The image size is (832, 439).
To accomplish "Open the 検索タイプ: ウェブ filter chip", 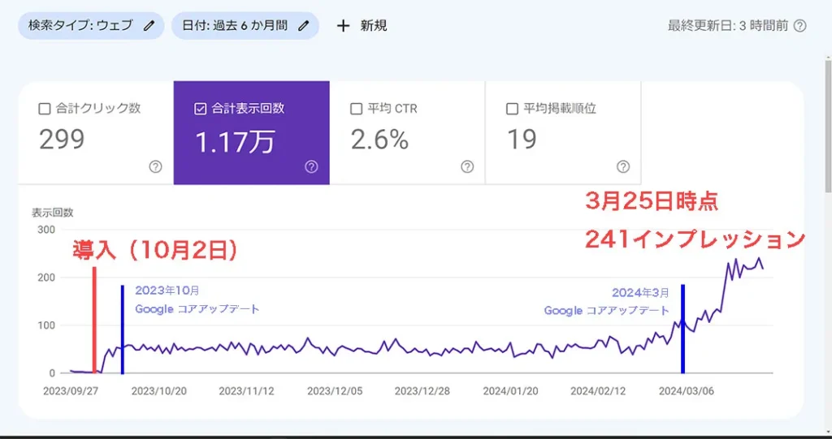I will pos(91,26).
